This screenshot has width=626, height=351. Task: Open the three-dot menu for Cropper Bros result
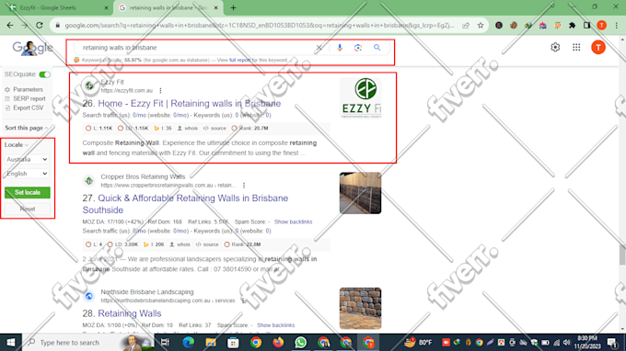(244, 186)
